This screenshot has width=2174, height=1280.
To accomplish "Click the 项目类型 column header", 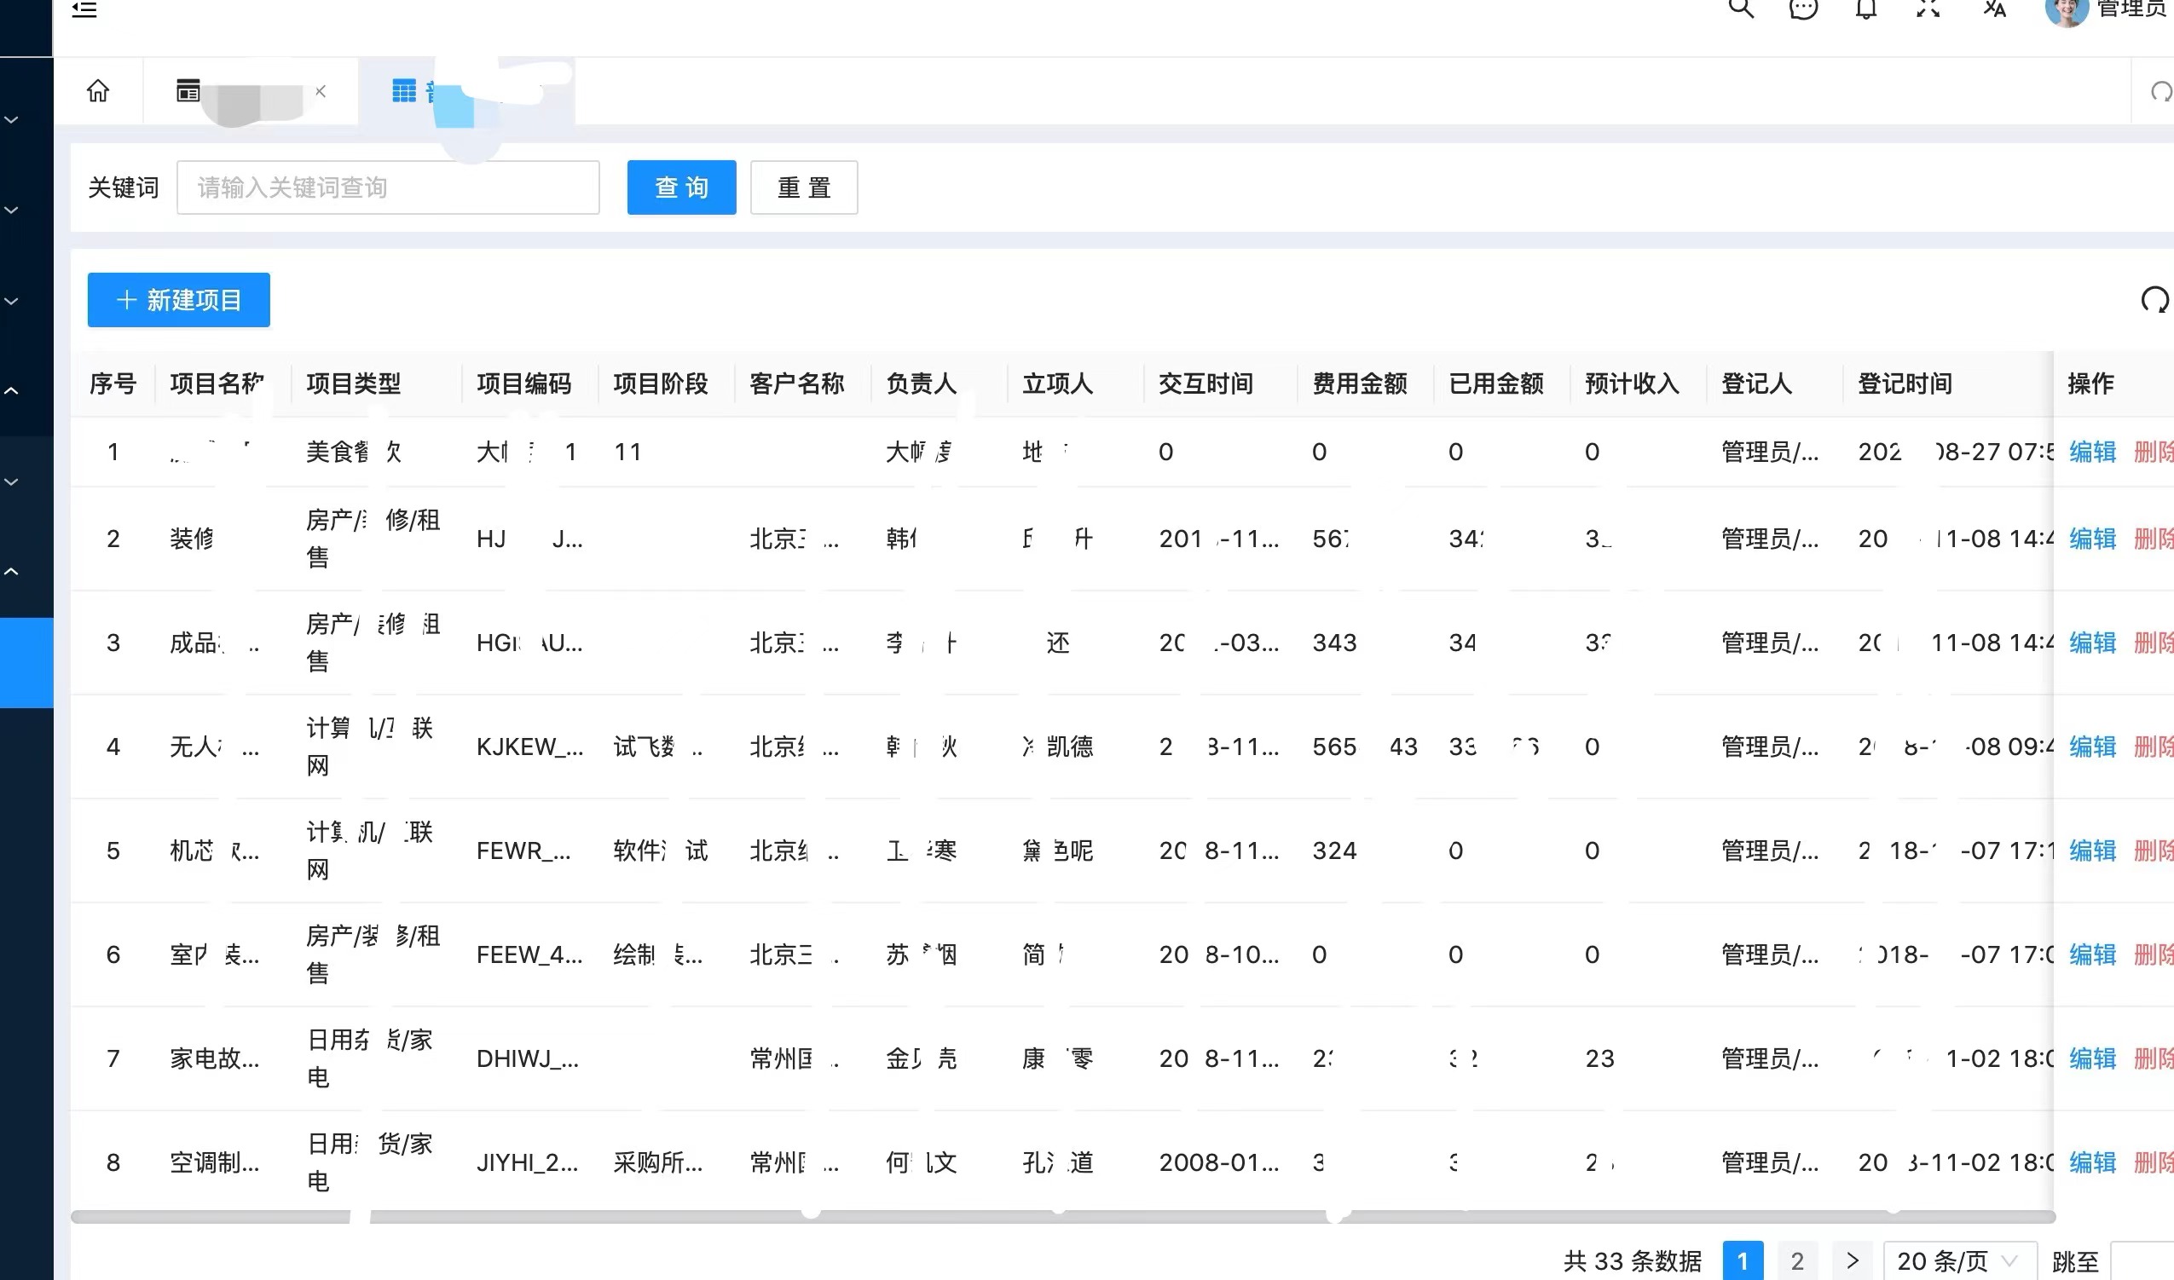I will click(354, 383).
